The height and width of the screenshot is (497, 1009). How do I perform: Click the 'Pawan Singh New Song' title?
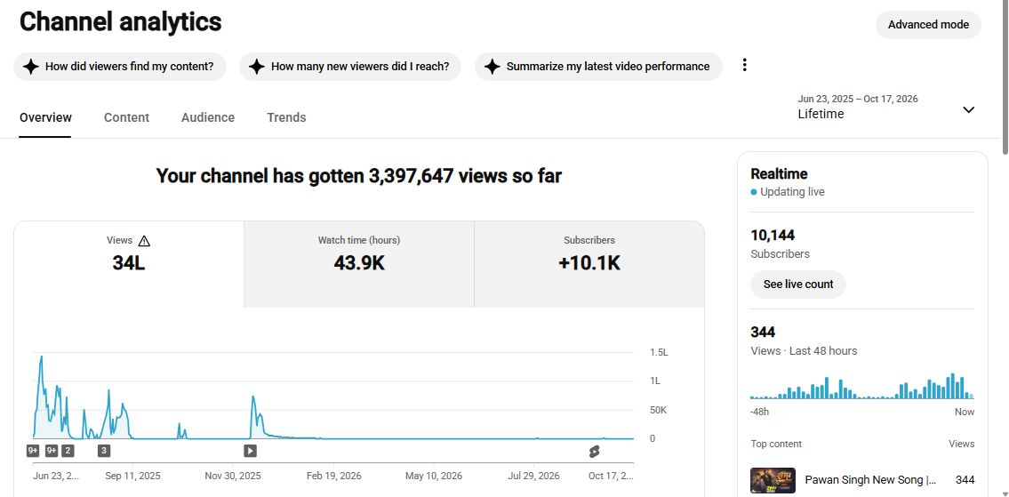(x=870, y=479)
